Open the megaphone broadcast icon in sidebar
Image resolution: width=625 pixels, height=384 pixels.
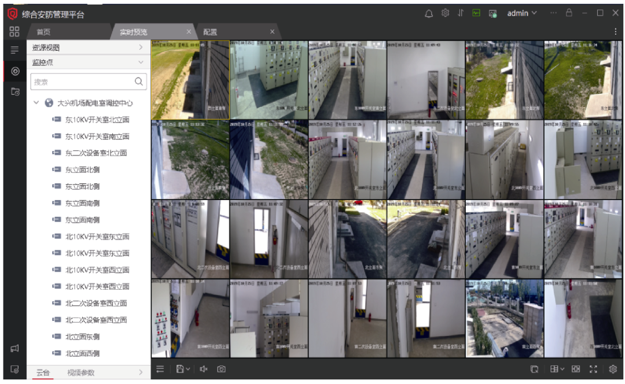14,349
